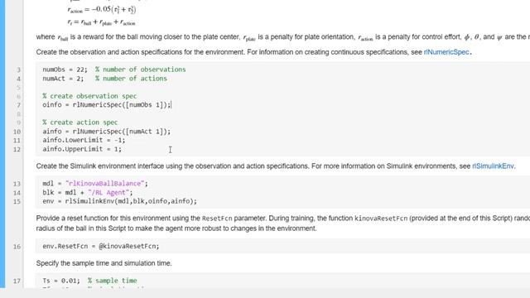Click the blue section bar on left edge
The image size is (530, 298).
pos(2,144)
